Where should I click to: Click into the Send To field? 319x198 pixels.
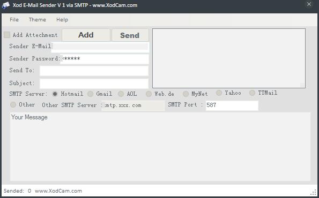(94, 71)
